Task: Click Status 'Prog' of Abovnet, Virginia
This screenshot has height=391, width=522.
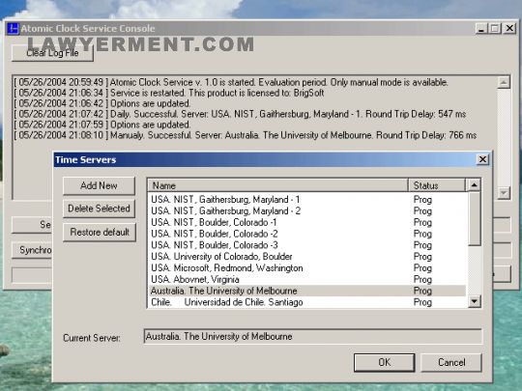Action: point(422,279)
